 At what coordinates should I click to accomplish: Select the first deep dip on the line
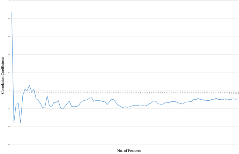14,123
